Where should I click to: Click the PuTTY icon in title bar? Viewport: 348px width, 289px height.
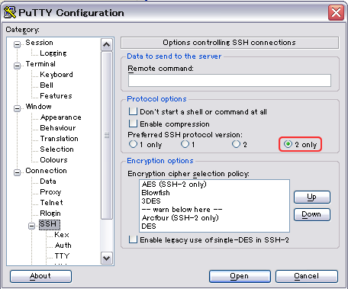tap(10, 12)
